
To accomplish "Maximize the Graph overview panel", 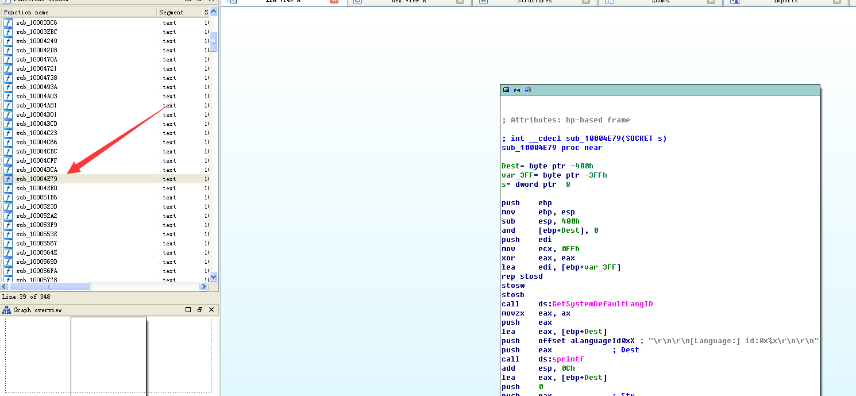I will (188, 310).
